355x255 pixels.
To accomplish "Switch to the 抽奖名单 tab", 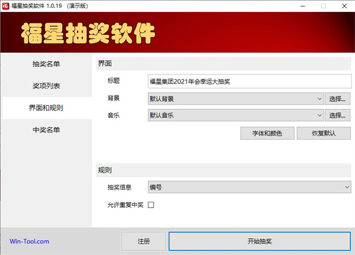I will [47, 64].
